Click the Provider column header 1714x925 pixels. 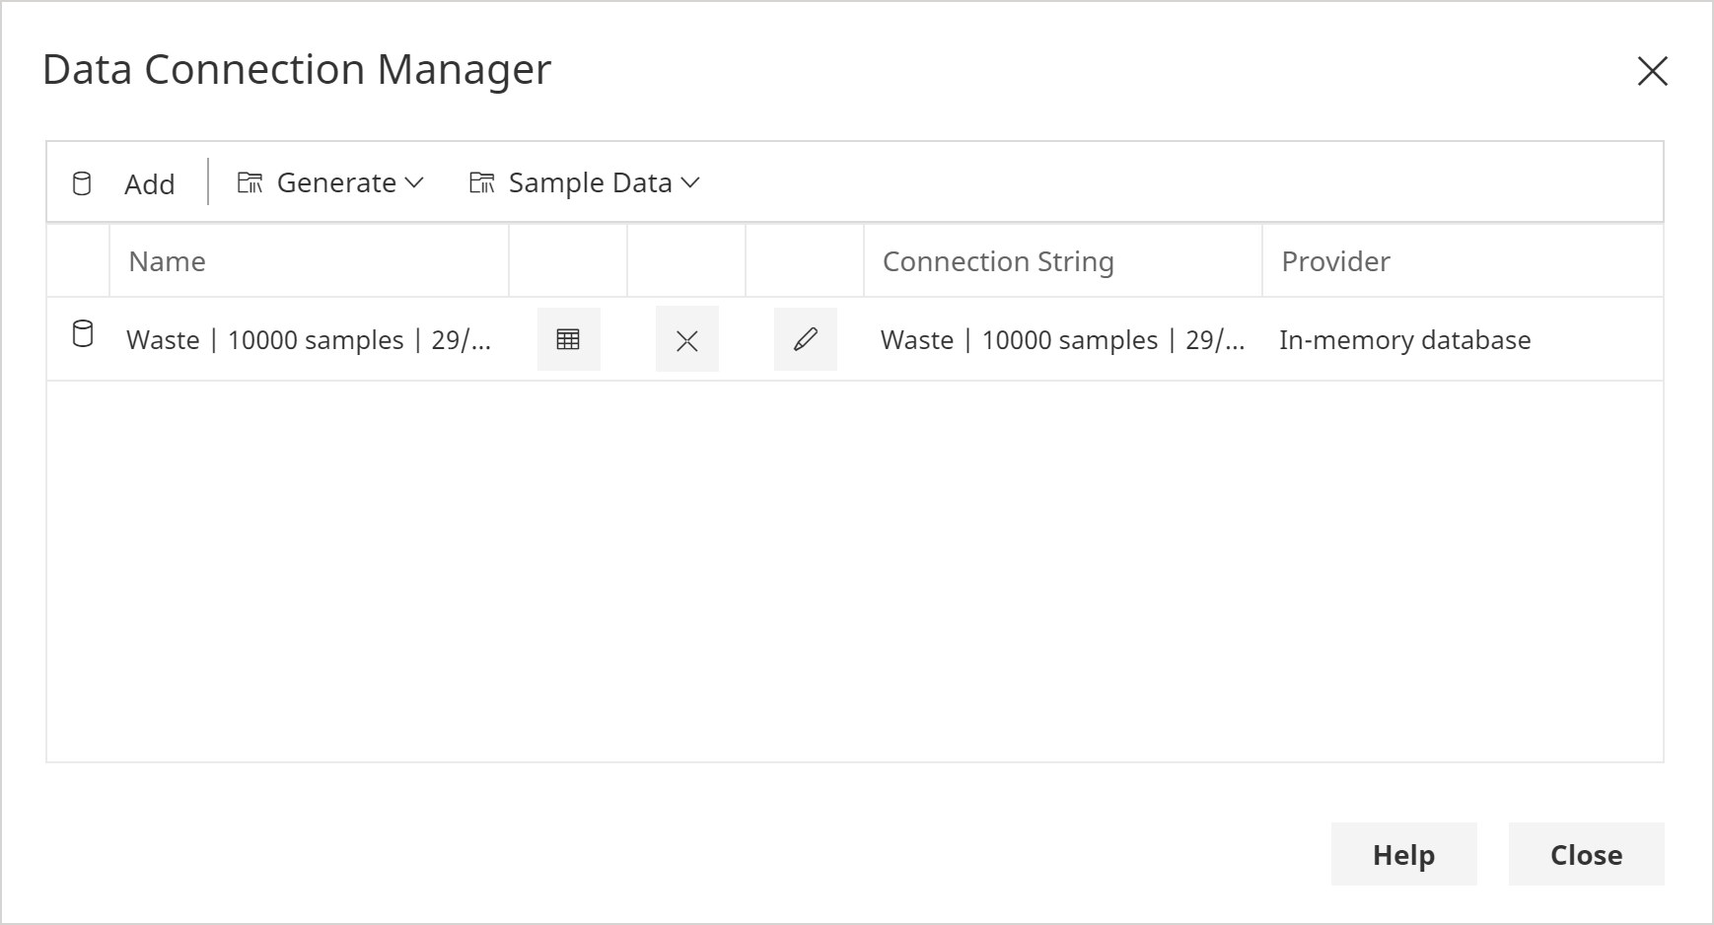pos(1335,260)
